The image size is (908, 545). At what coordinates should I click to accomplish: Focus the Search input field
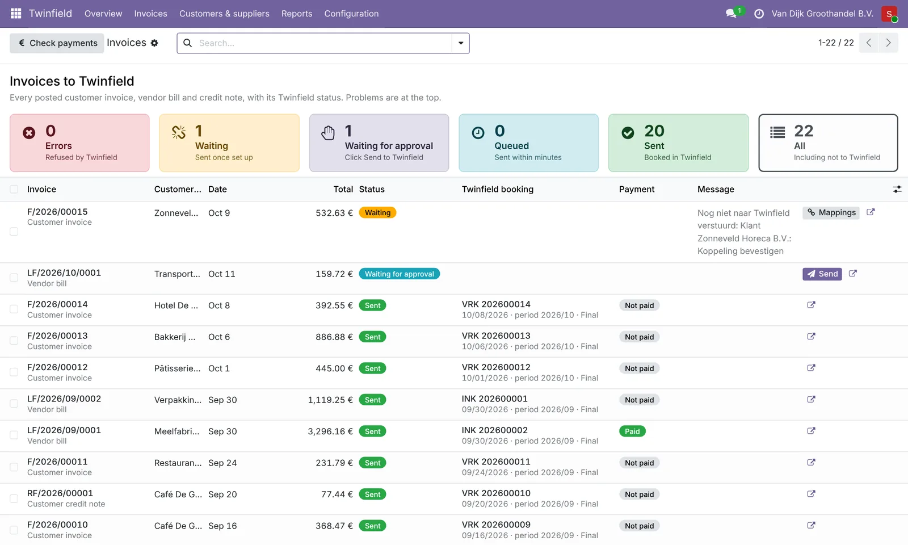point(323,43)
